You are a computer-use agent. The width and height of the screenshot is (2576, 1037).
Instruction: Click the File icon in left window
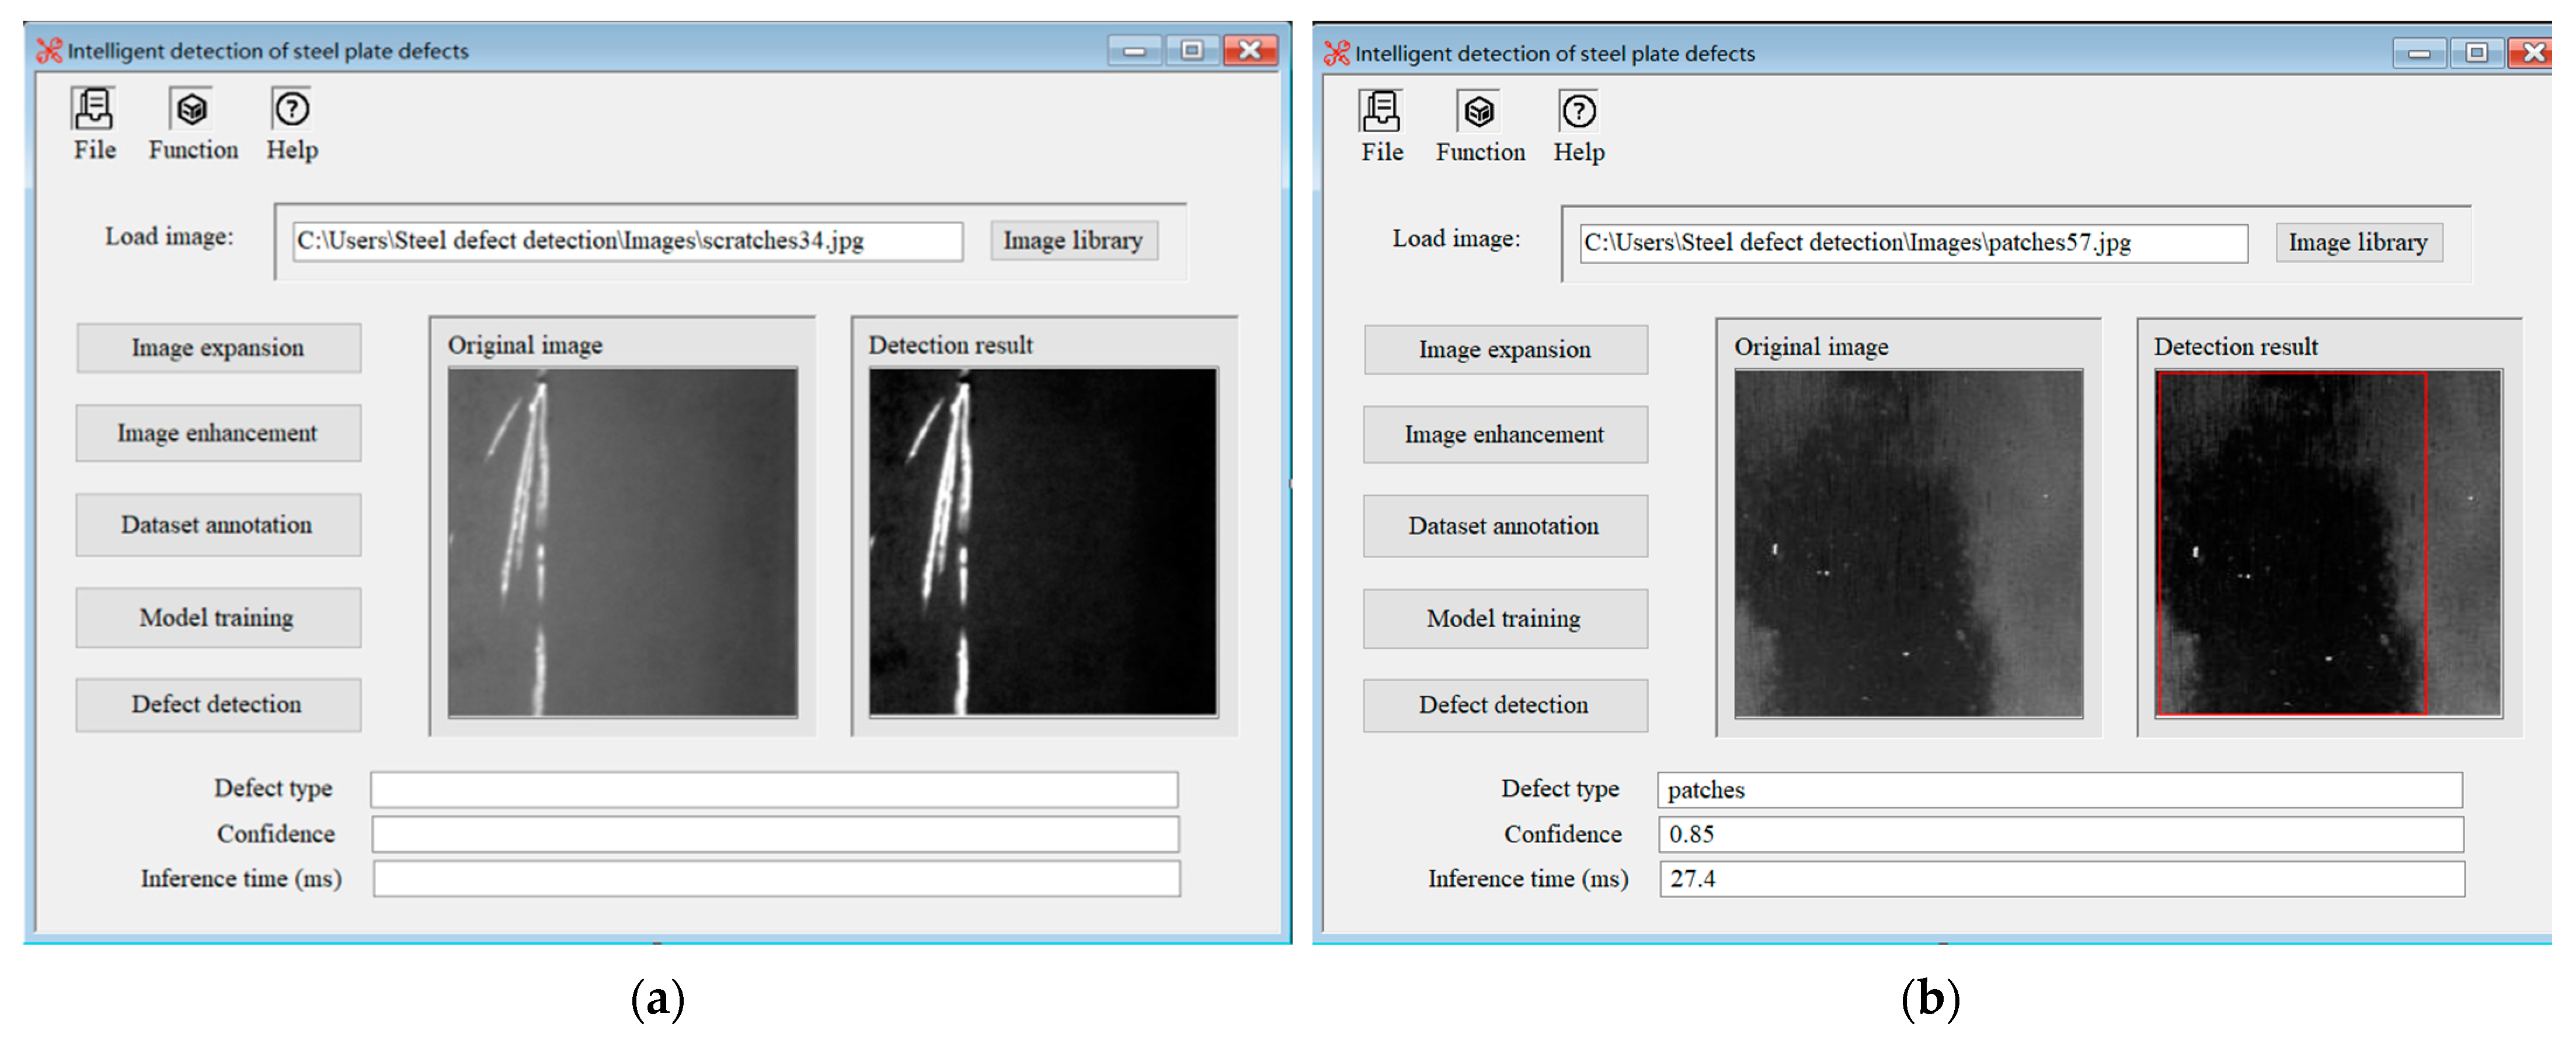[93, 109]
